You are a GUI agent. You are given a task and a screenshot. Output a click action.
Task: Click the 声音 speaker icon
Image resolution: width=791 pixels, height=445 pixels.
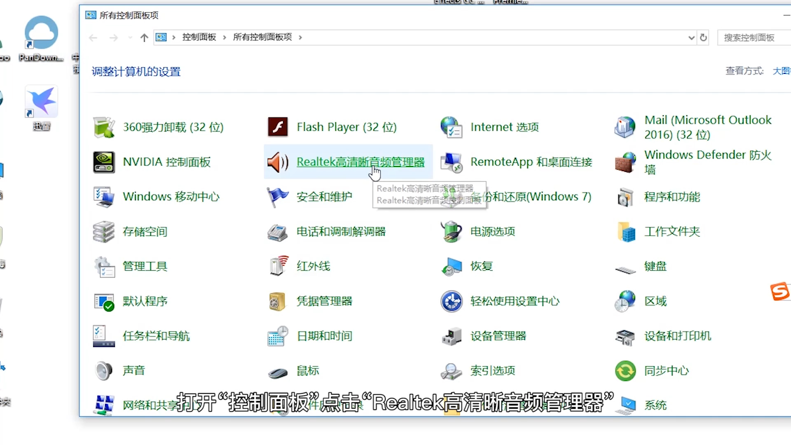click(x=104, y=371)
